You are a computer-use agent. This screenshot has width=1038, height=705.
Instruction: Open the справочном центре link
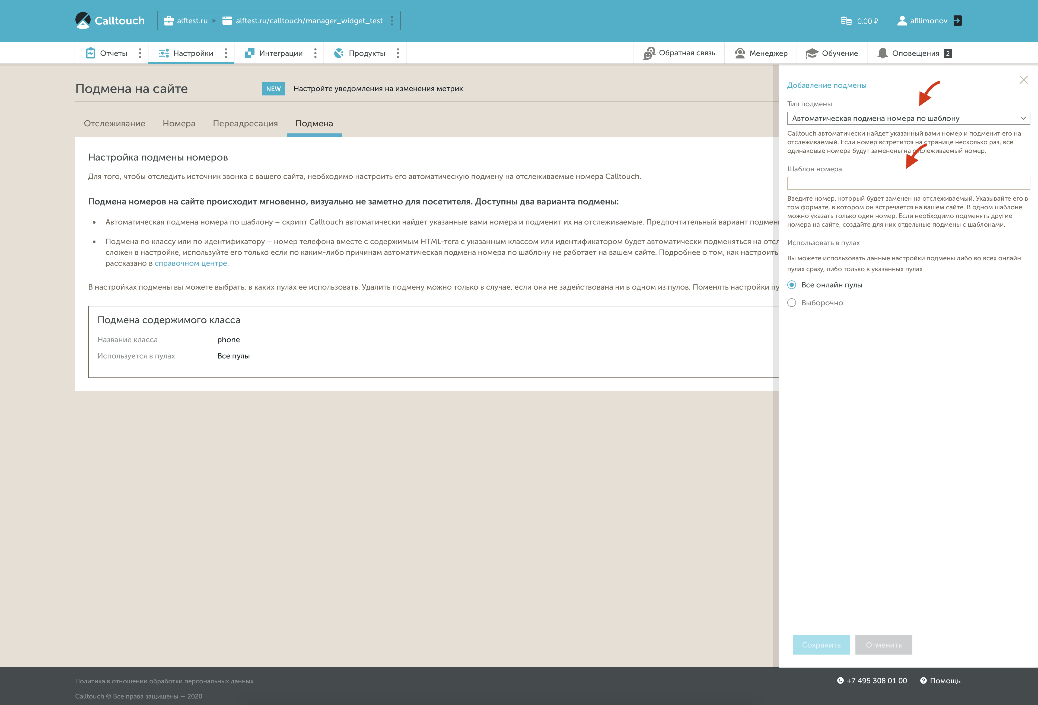tap(192, 263)
